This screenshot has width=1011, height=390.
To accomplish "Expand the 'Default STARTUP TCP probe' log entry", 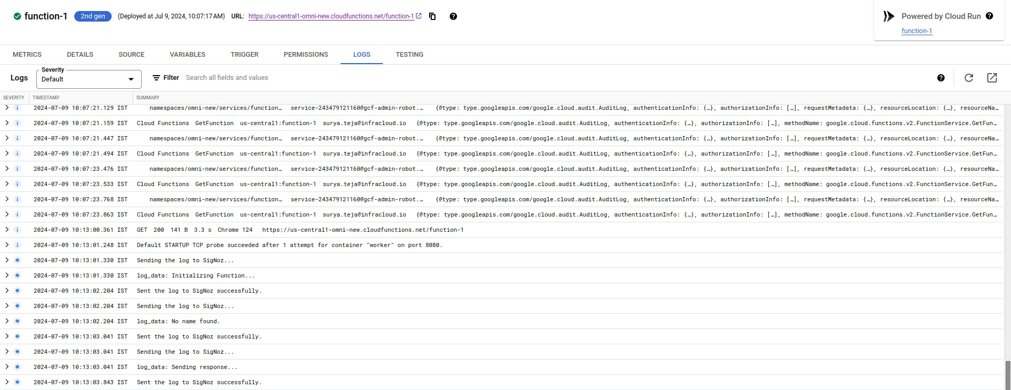I will [x=7, y=245].
